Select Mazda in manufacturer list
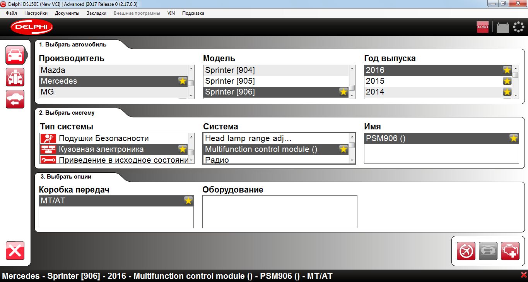 coord(113,70)
